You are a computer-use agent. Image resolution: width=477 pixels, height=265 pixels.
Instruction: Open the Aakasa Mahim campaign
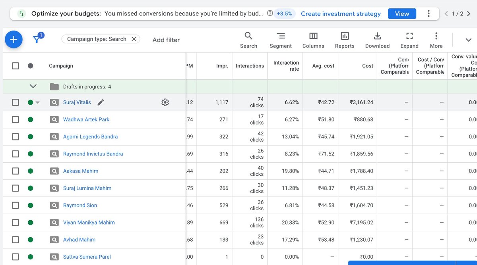(x=81, y=171)
